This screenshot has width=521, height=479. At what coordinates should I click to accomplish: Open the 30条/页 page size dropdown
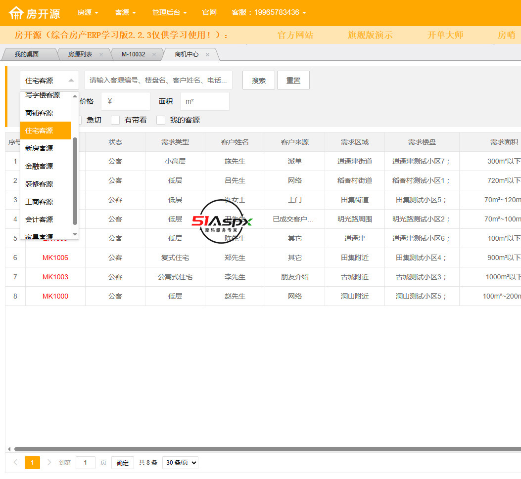tap(180, 463)
